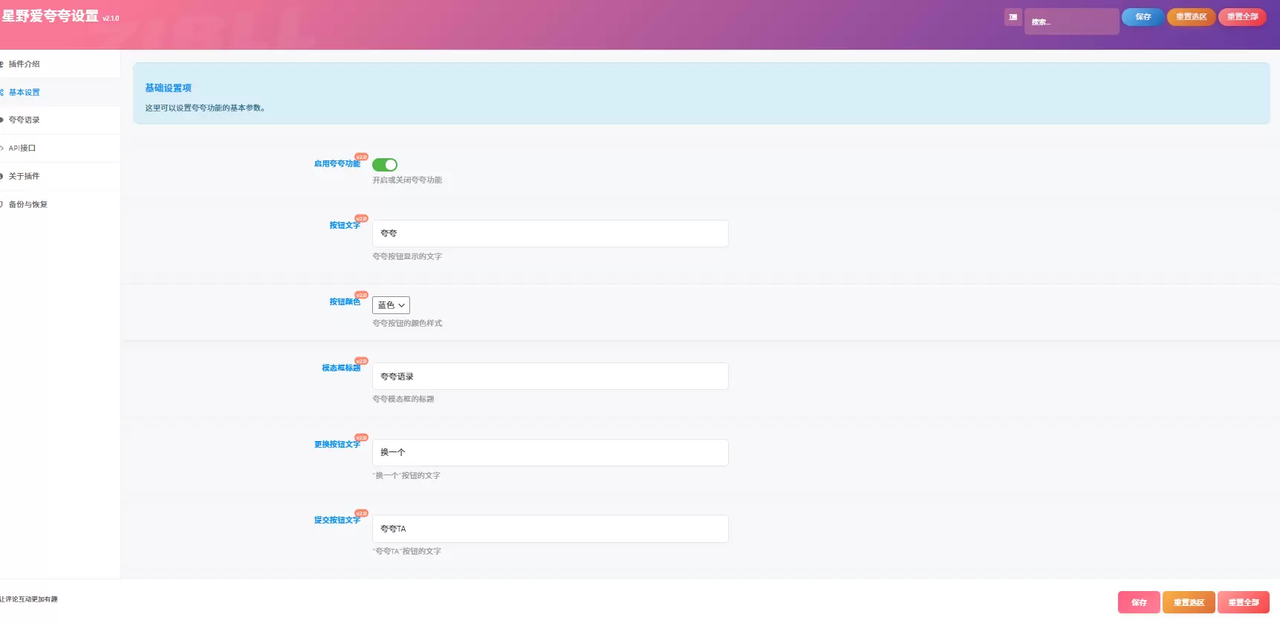The width and height of the screenshot is (1280, 623).
Task: Click the v2.0 badge on 按钮颜色 label
Action: point(361,295)
